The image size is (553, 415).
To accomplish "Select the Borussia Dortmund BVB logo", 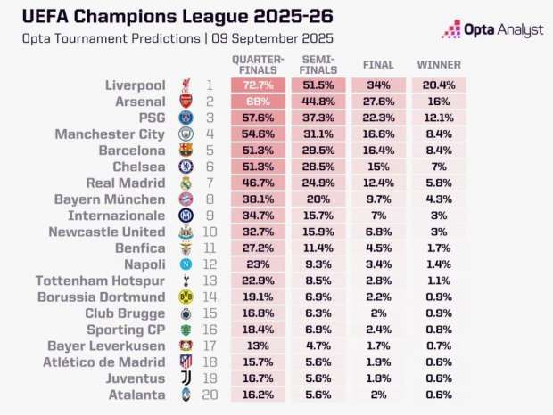I will point(186,297).
